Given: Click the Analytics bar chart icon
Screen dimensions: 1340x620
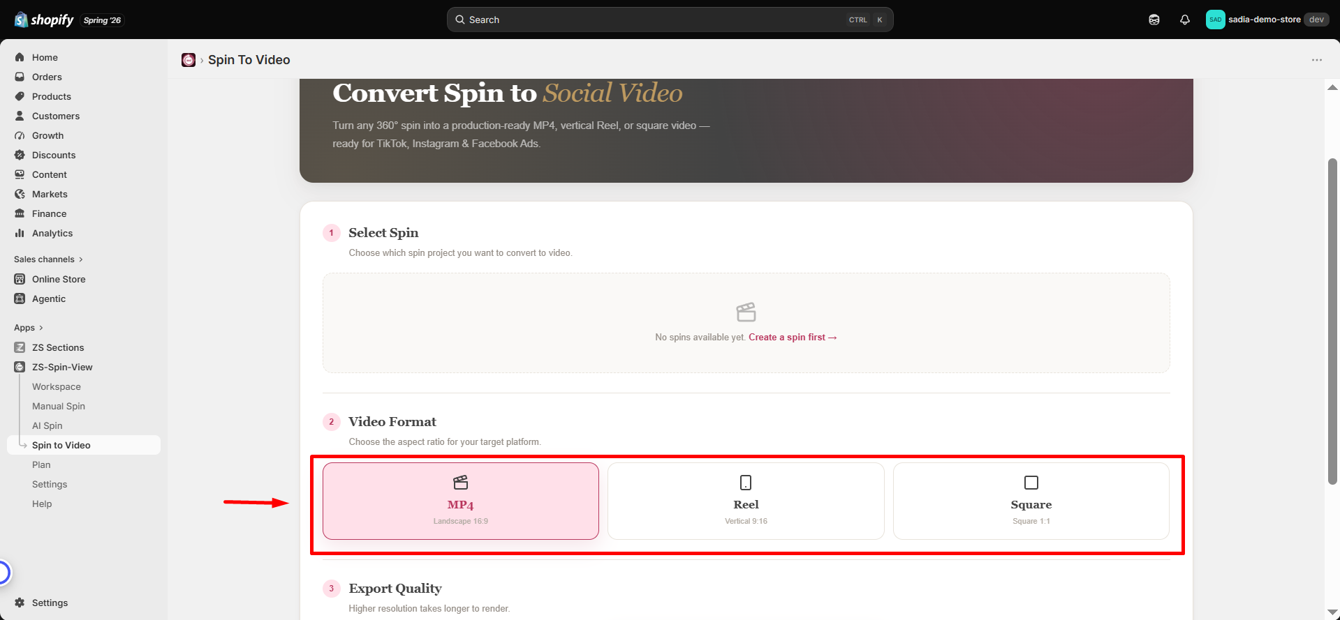Looking at the screenshot, I should pyautogui.click(x=20, y=233).
